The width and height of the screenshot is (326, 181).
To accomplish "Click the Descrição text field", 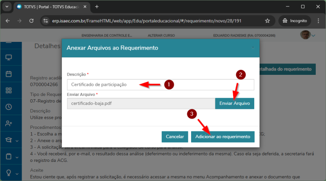I will 161,85.
